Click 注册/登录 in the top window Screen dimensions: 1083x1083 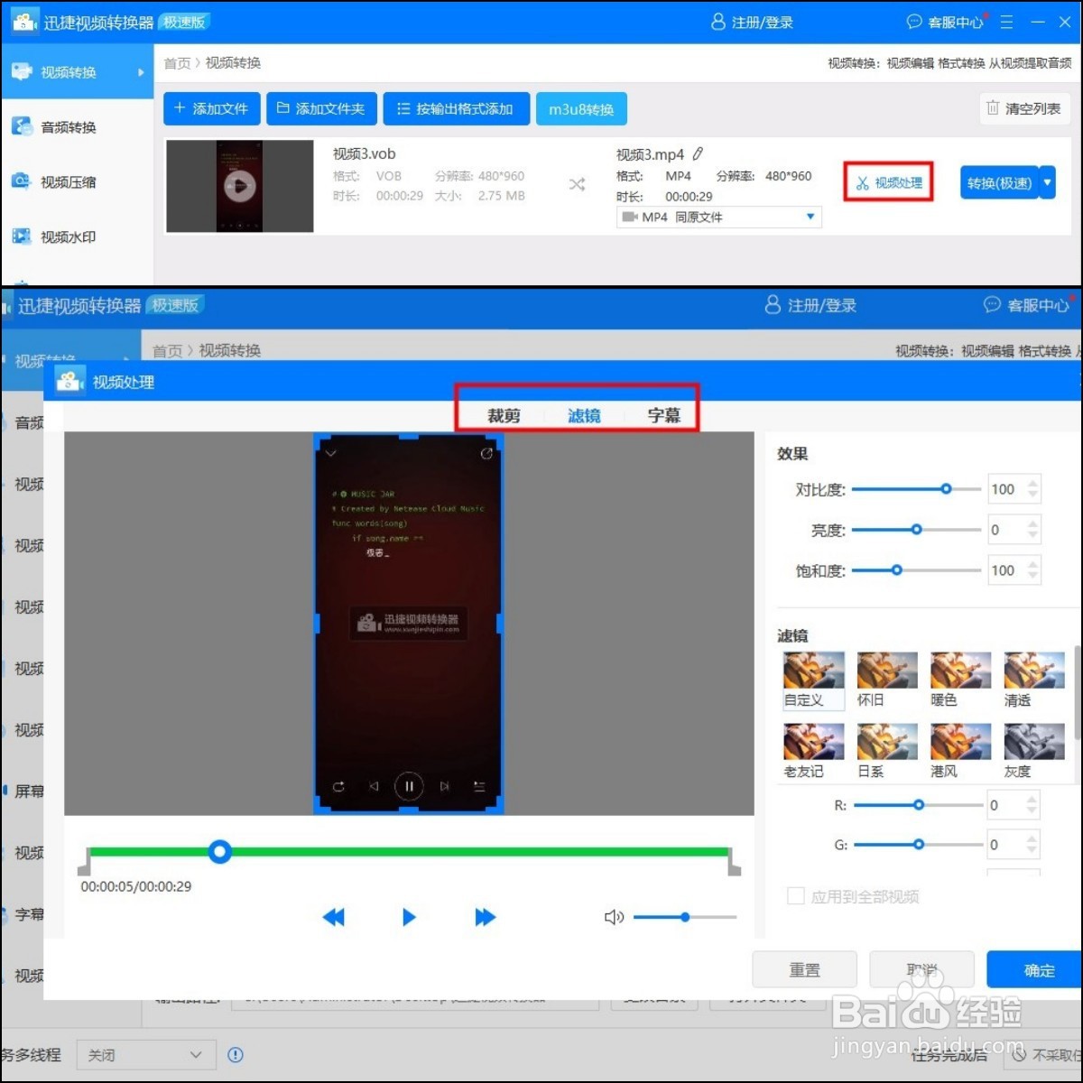coord(752,23)
